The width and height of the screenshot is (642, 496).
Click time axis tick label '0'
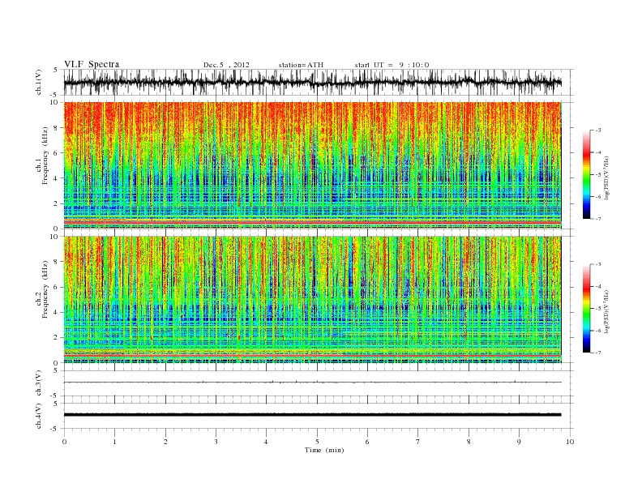[x=64, y=442]
